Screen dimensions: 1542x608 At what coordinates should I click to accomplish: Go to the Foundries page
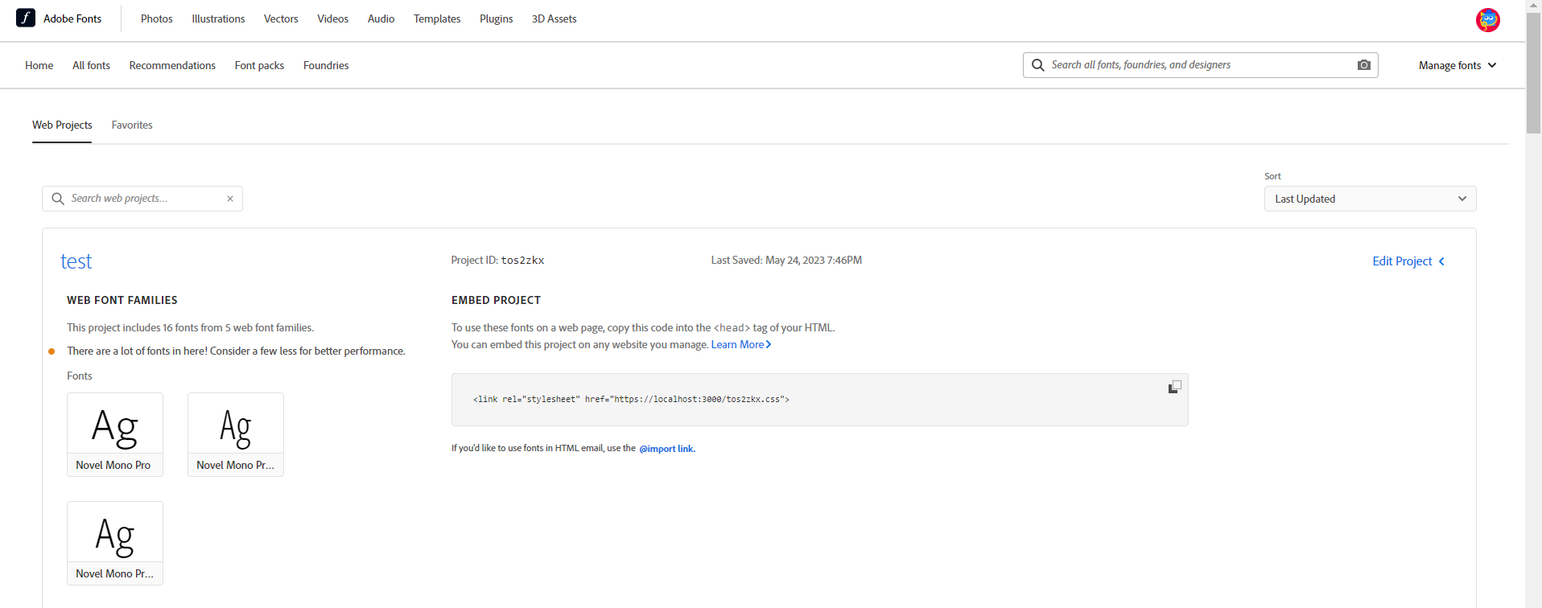click(x=326, y=65)
